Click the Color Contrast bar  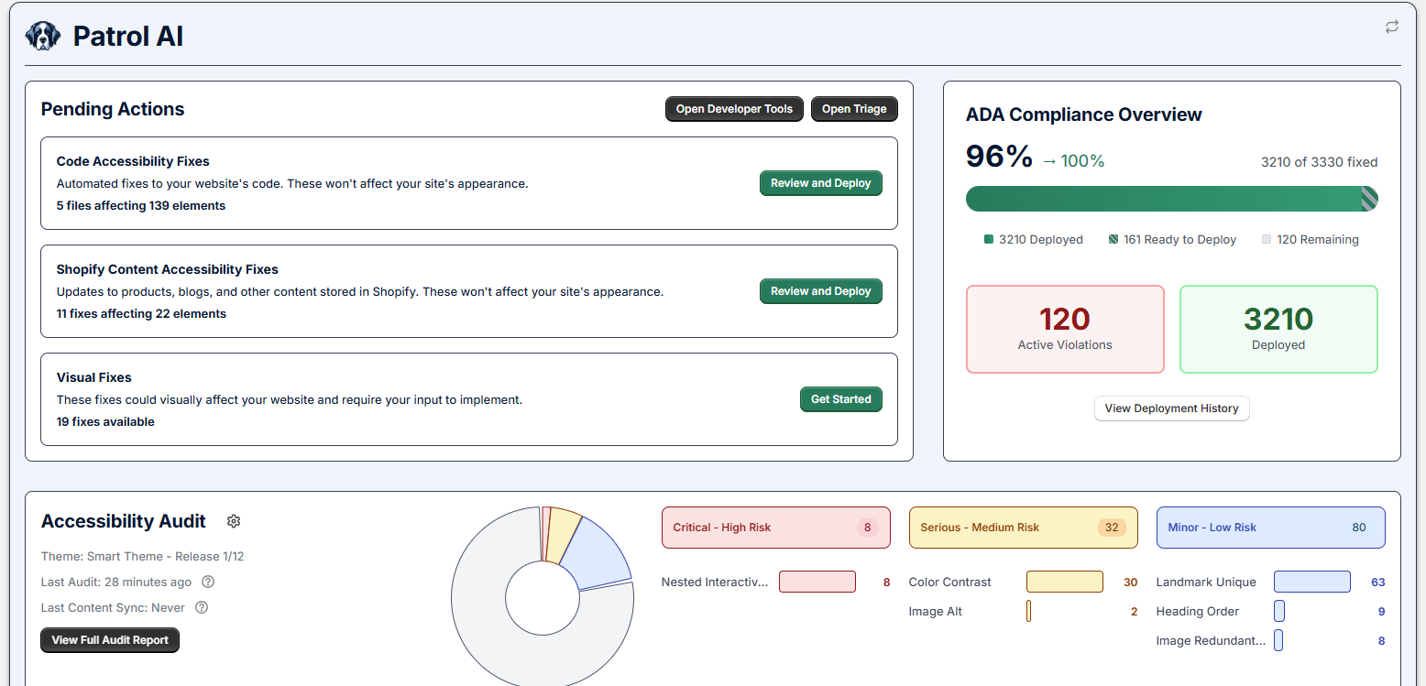coord(1064,582)
